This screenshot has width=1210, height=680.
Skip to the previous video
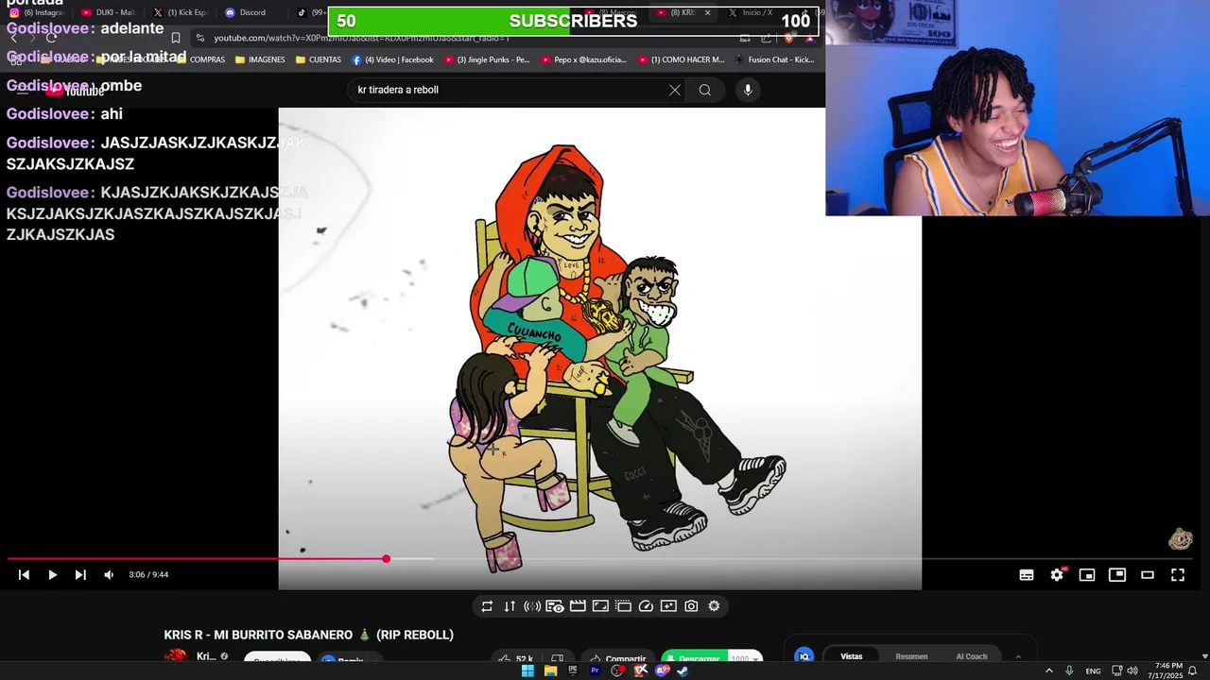tap(24, 574)
